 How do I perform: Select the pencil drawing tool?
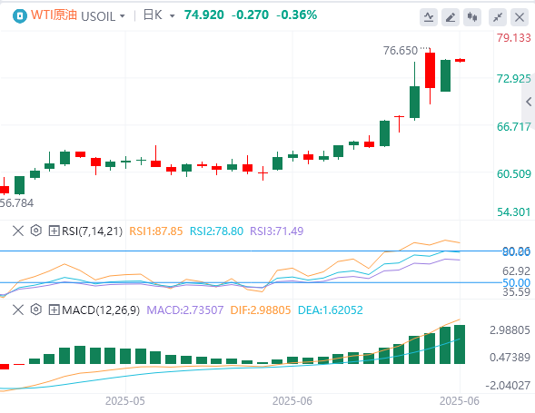tap(451, 17)
